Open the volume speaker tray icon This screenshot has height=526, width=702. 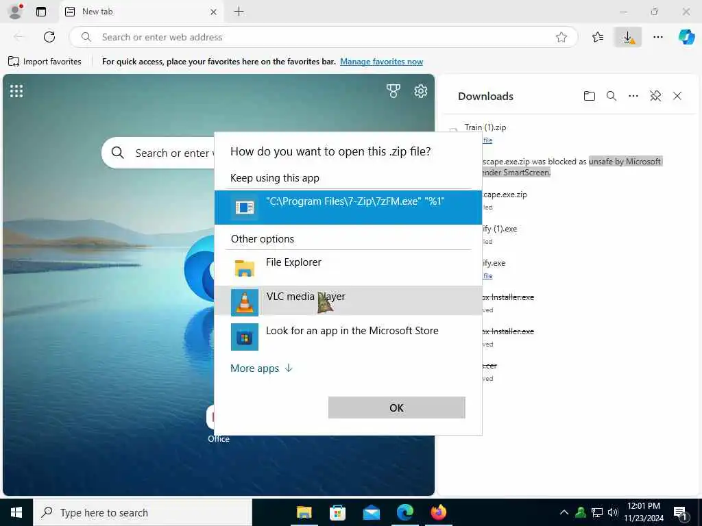point(613,512)
